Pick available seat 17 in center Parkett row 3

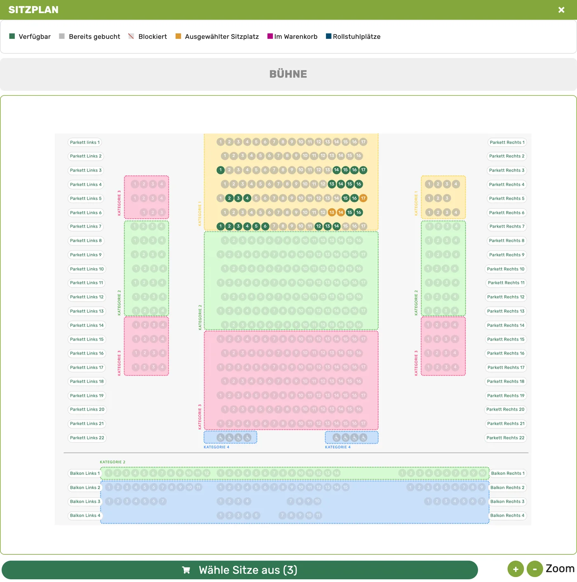363,170
